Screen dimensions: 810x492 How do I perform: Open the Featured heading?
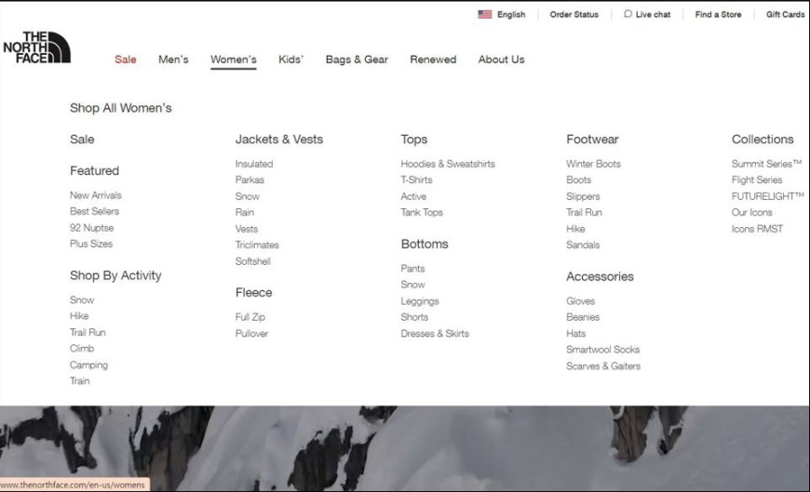[95, 171]
